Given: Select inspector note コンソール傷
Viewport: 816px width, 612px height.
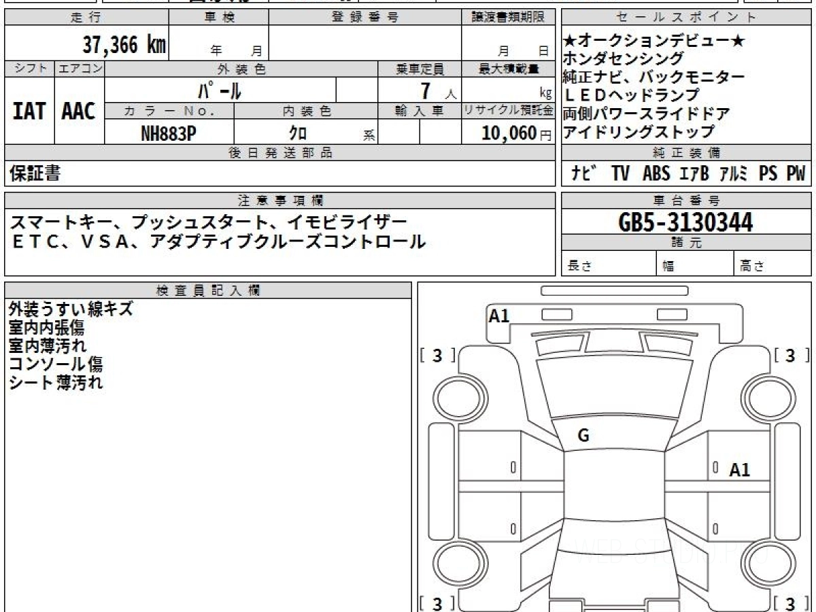Looking at the screenshot, I should point(56,364).
